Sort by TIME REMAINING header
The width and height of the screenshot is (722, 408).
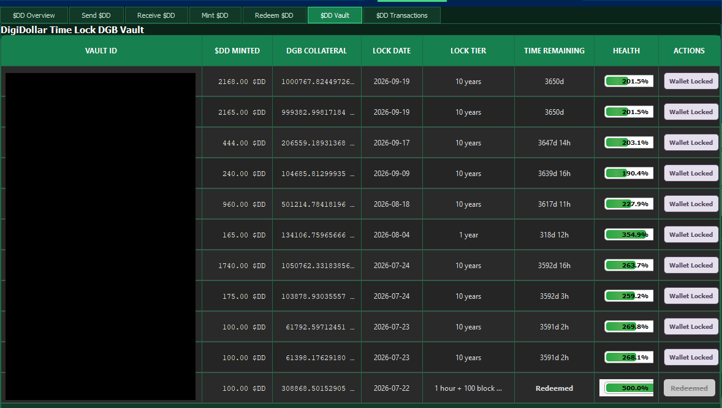[555, 51]
